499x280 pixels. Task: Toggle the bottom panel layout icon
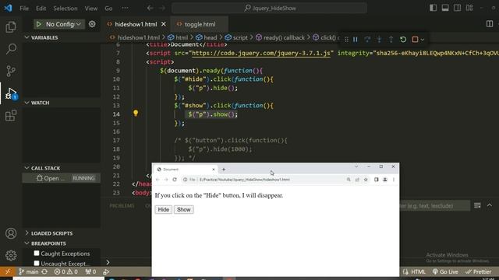click(x=445, y=8)
